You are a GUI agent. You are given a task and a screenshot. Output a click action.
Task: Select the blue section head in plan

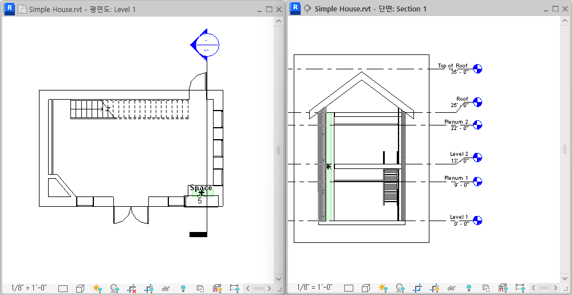204,45
